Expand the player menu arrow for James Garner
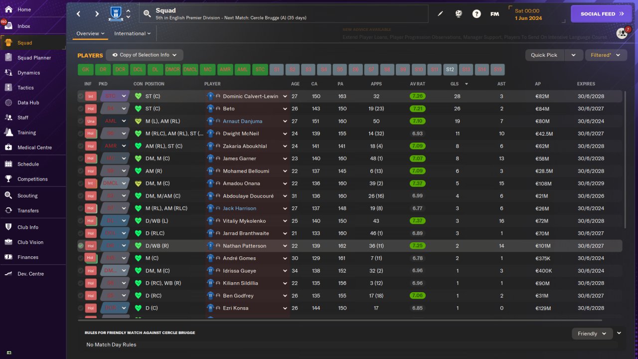This screenshot has height=359, width=638. pos(285,159)
